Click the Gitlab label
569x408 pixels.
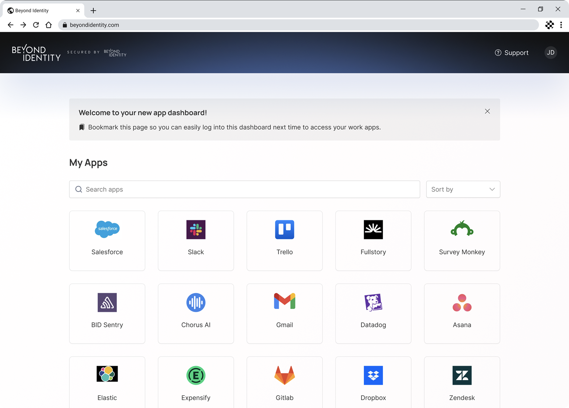[x=284, y=398]
